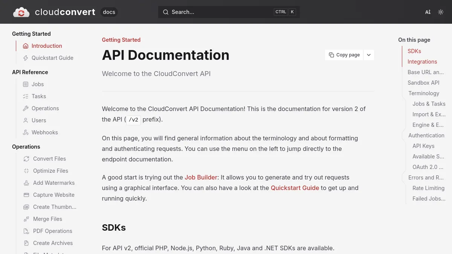Click the Webhooks icon
Image resolution: width=452 pixels, height=254 pixels.
tap(26, 132)
